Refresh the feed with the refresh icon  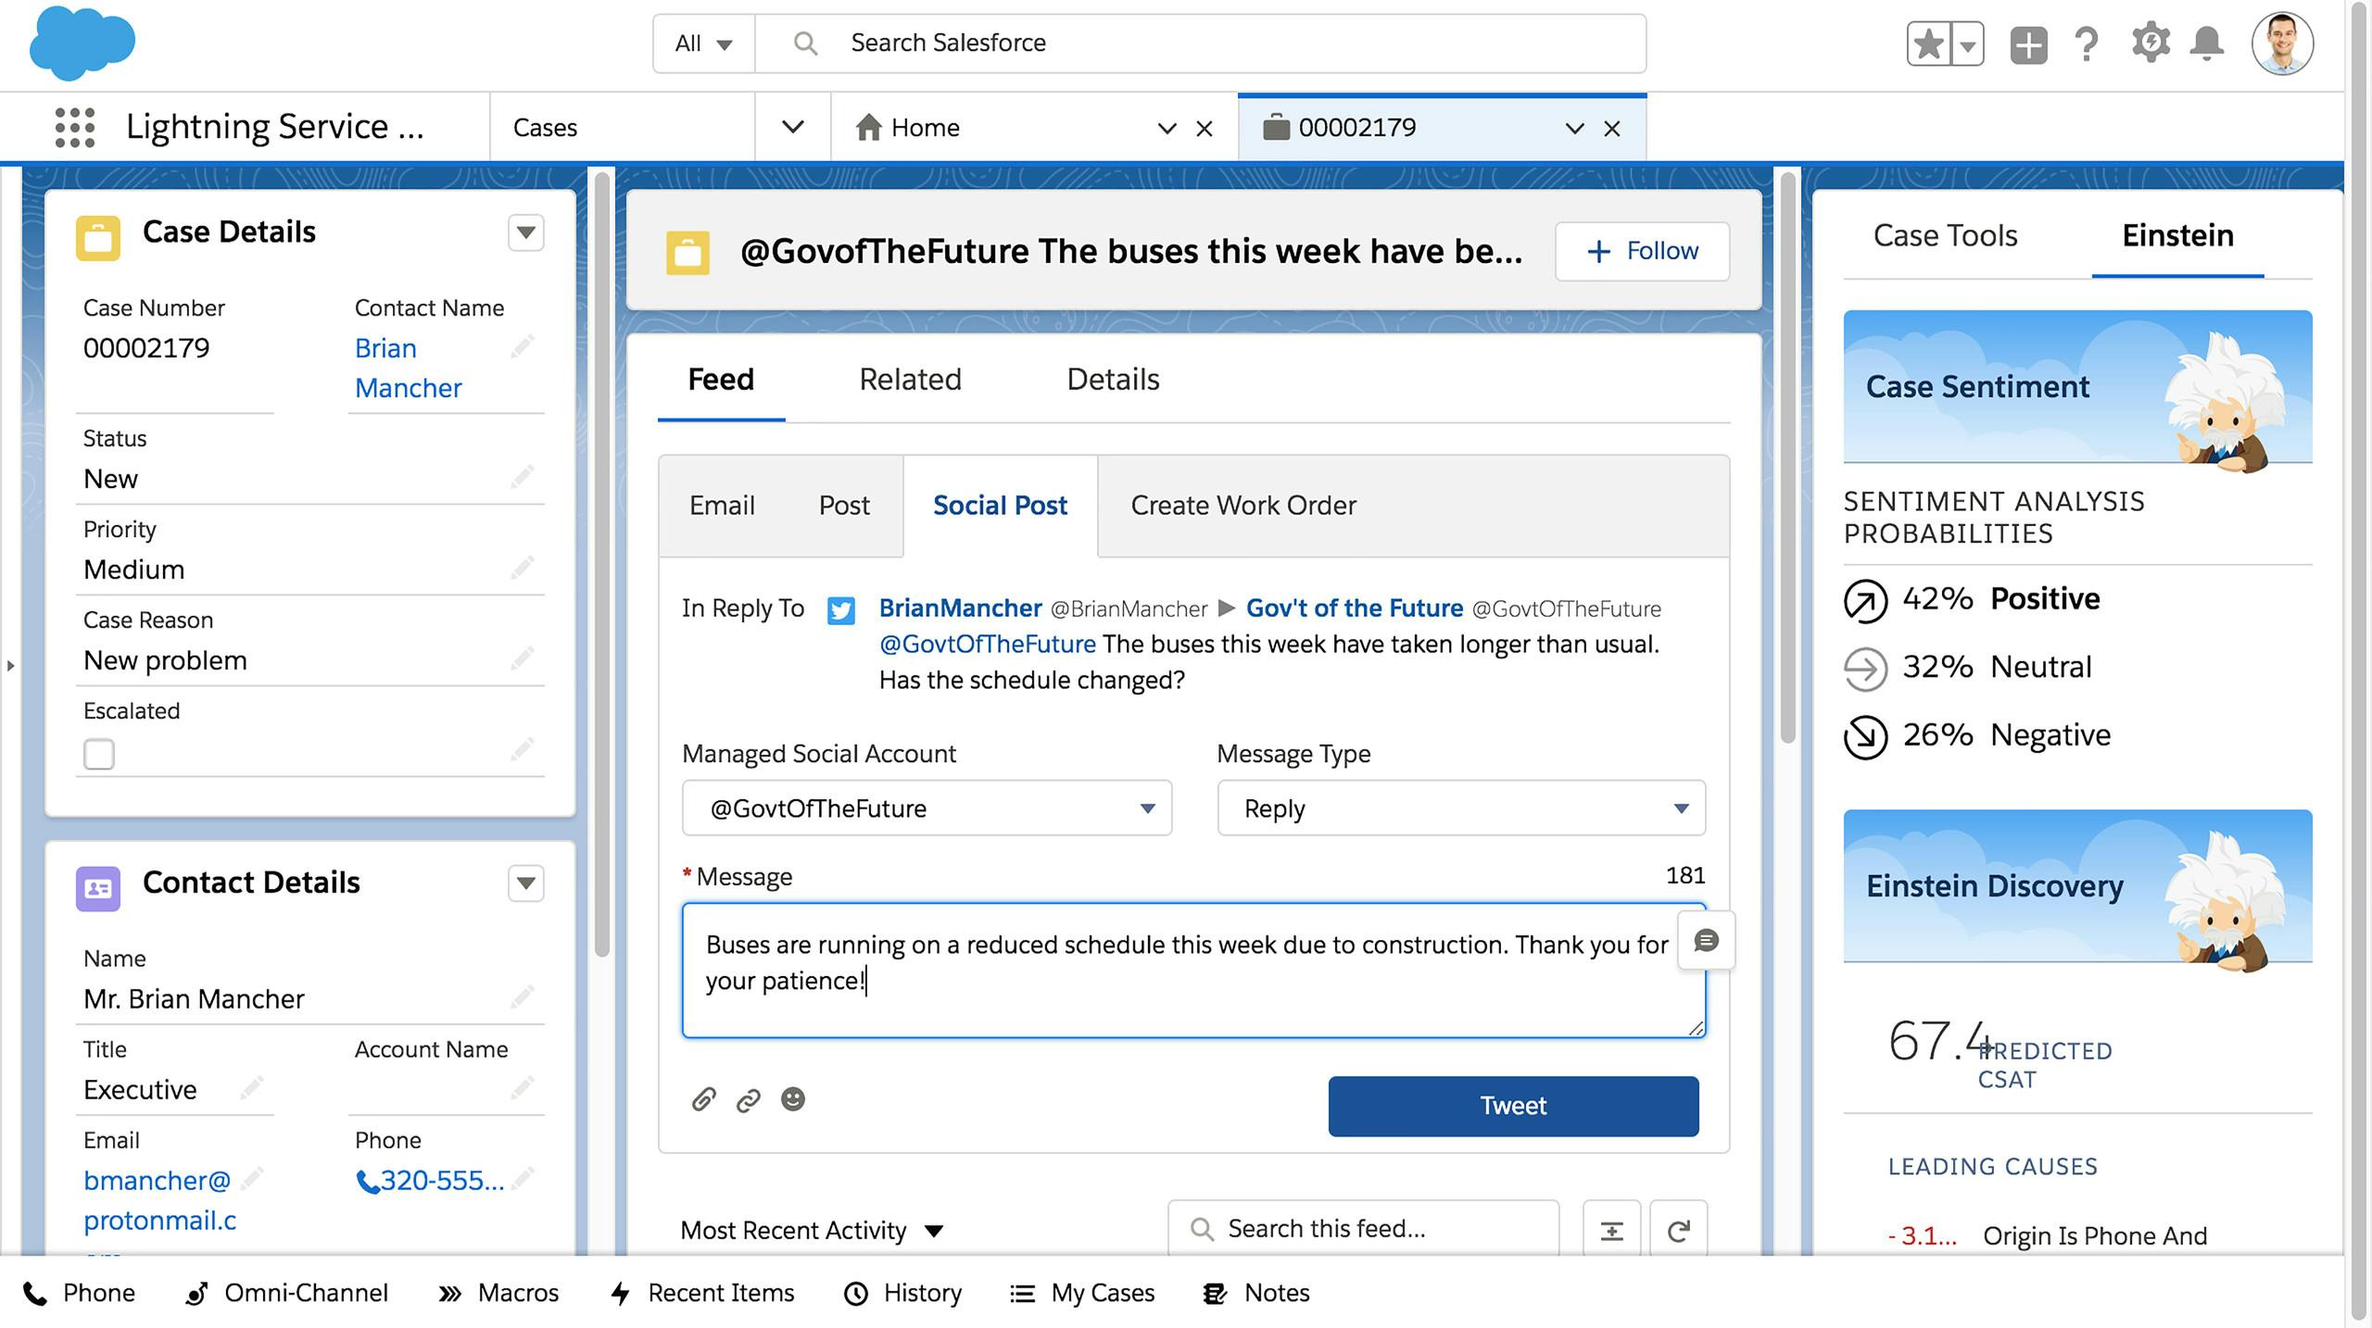click(1679, 1231)
